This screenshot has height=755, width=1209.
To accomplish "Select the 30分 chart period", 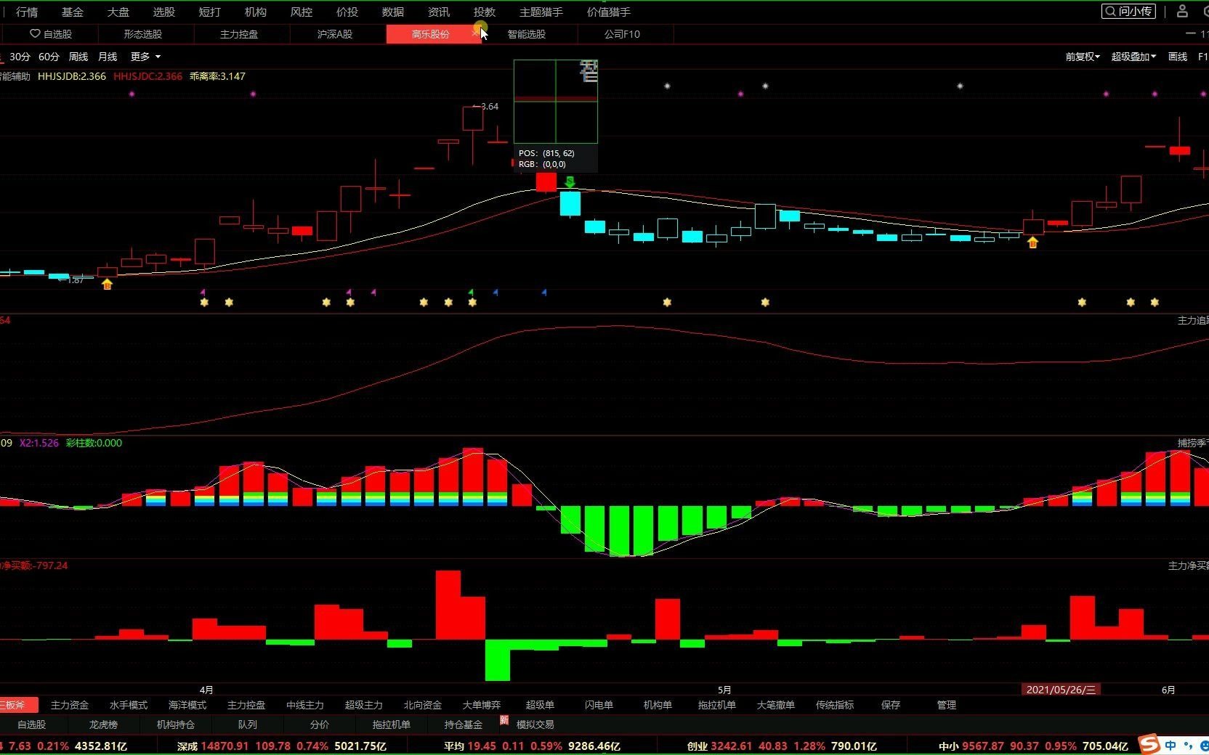I will 20,57.
